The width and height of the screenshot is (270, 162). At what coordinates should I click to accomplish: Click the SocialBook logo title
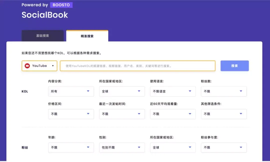45,15
